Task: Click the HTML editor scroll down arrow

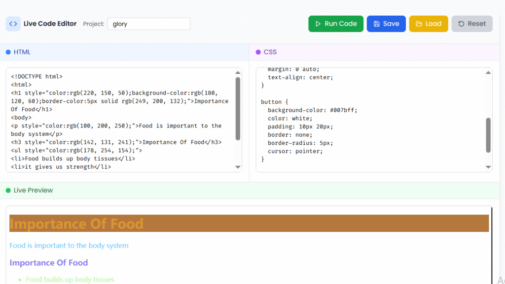Action: click(x=238, y=167)
